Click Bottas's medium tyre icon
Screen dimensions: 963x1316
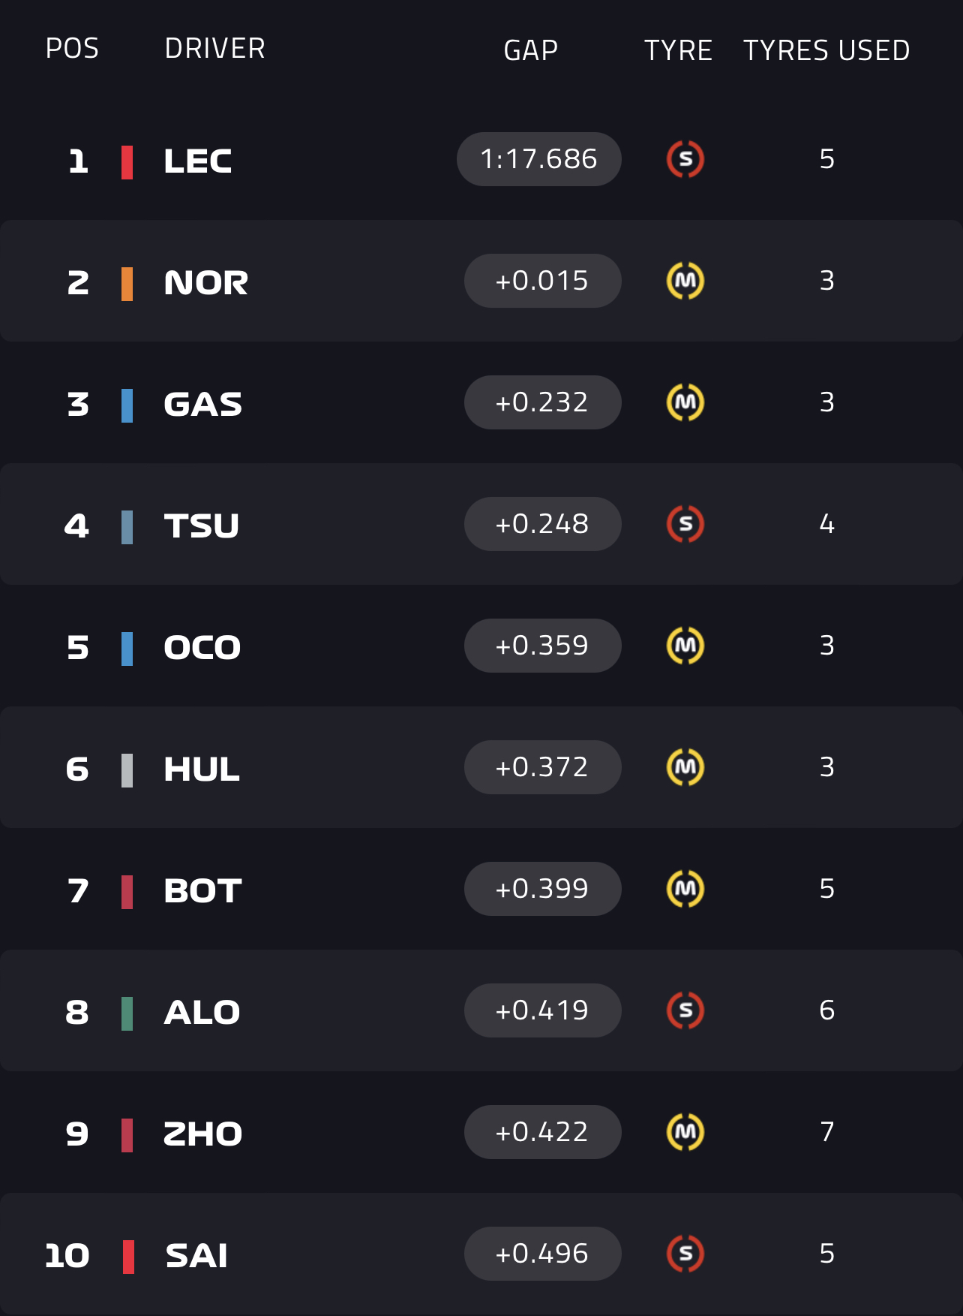point(685,889)
